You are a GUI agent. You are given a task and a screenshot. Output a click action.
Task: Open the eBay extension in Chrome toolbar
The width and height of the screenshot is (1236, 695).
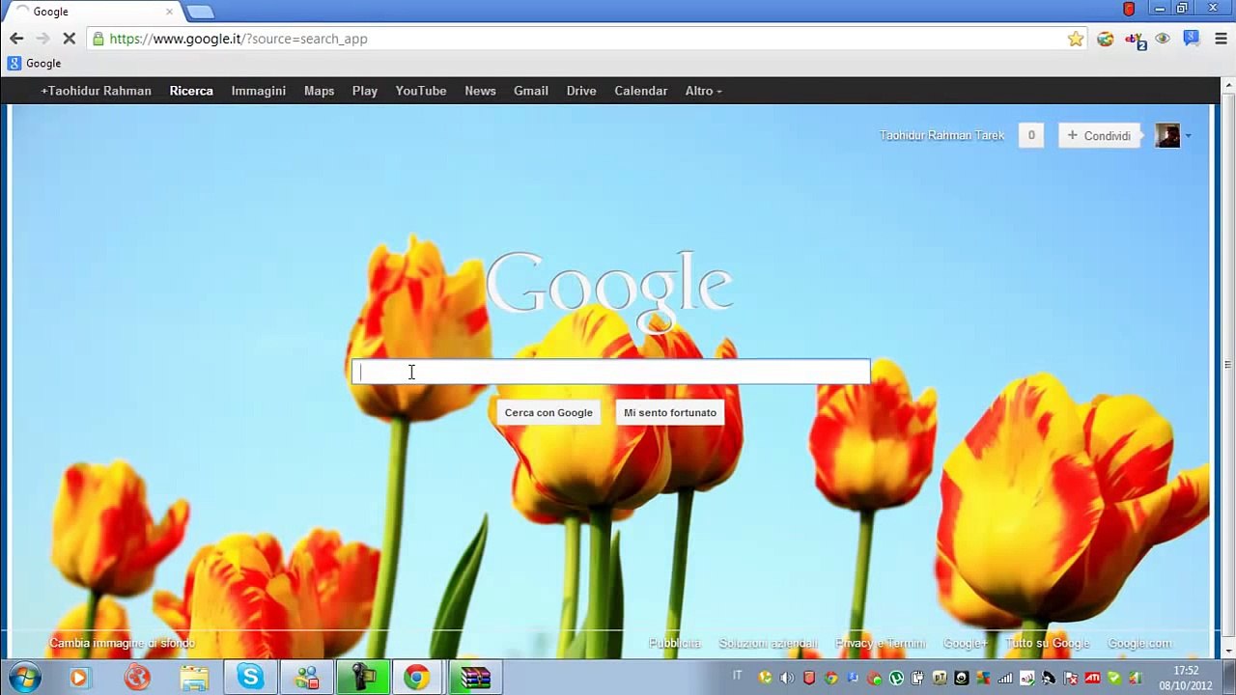pos(1135,39)
